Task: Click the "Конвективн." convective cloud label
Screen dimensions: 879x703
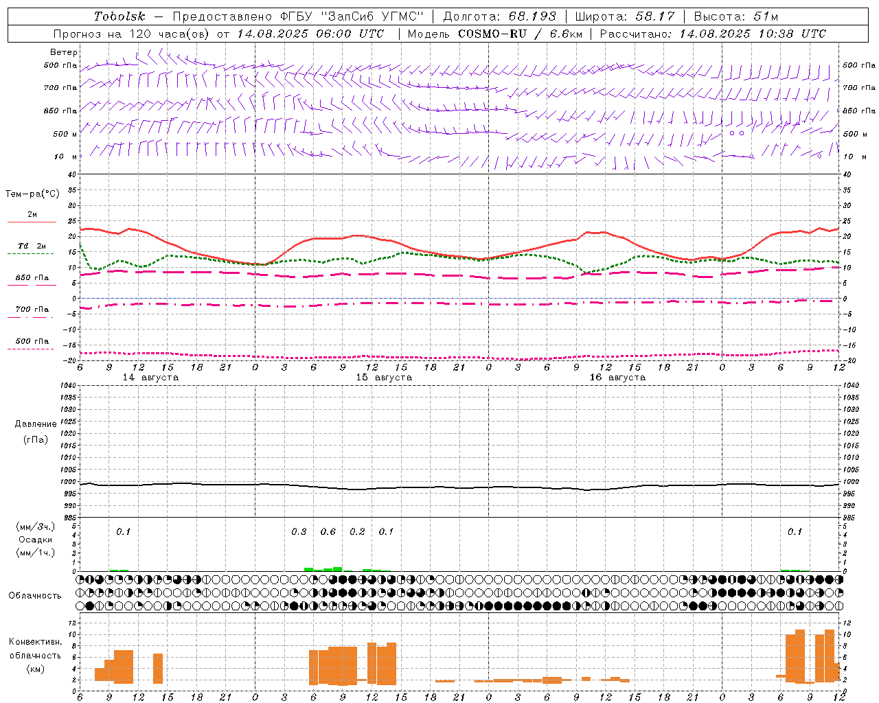Action: [36, 642]
